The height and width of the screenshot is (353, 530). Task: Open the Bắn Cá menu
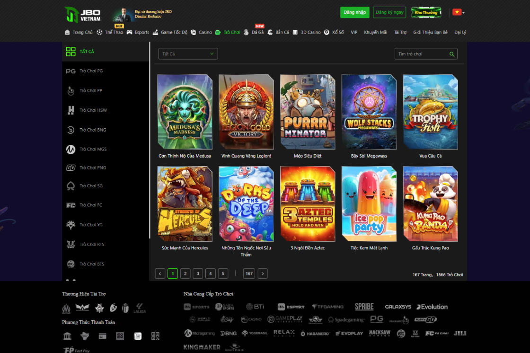278,32
